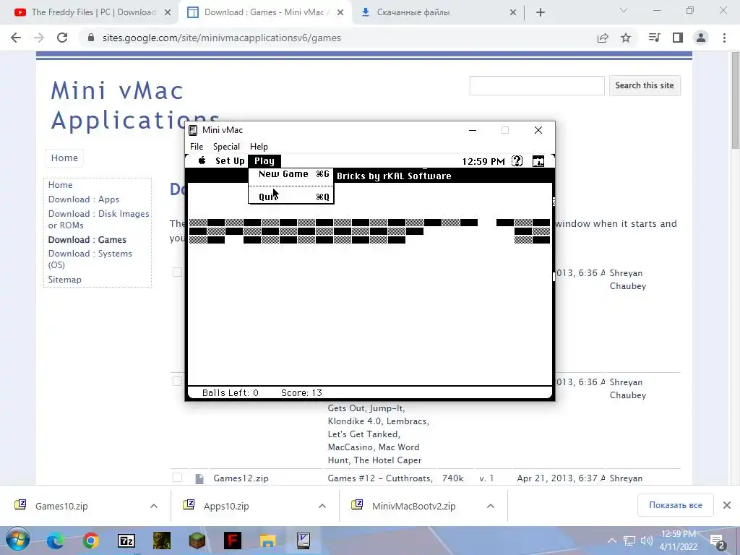This screenshot has height=555, width=740.
Task: Close the downloads bar
Action: pyautogui.click(x=727, y=505)
